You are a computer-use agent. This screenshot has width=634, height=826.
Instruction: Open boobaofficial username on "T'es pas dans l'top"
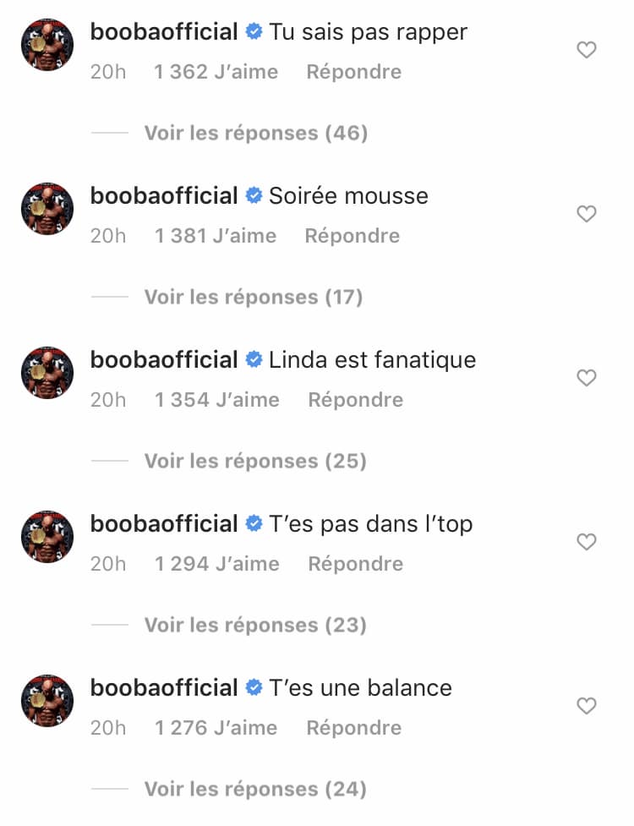click(164, 524)
